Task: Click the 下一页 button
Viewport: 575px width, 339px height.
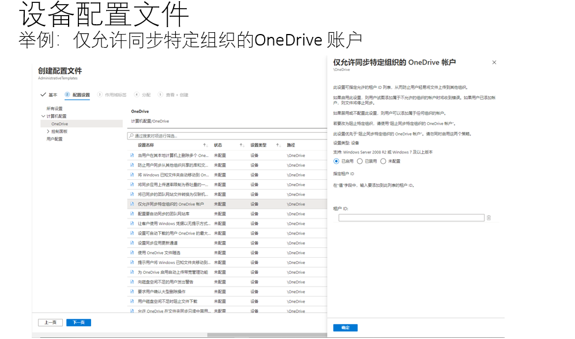Action: click(x=78, y=322)
